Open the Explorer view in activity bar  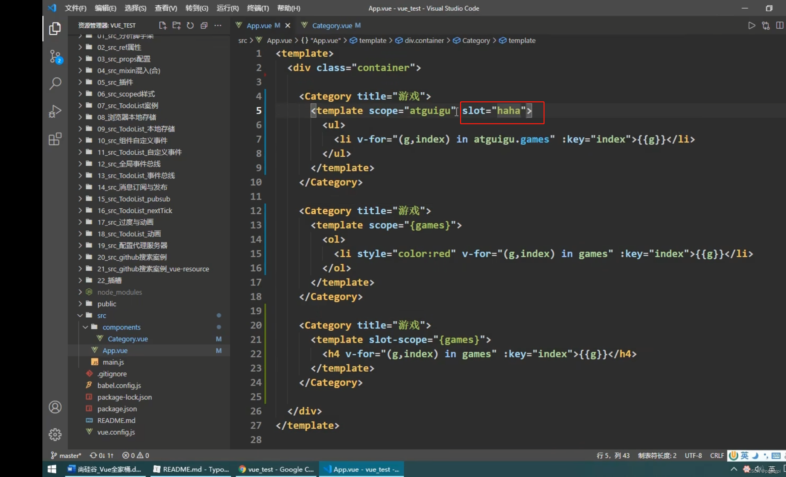[55, 29]
